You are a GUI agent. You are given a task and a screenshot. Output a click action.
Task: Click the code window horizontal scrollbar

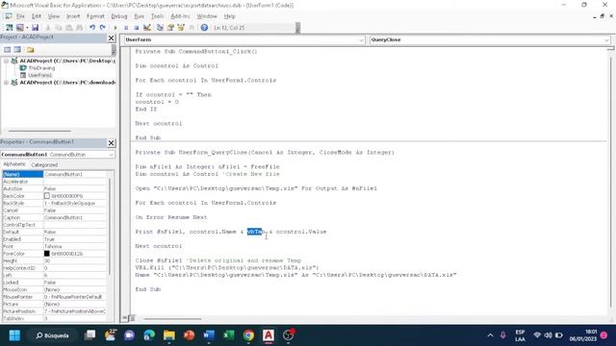(x=172, y=318)
